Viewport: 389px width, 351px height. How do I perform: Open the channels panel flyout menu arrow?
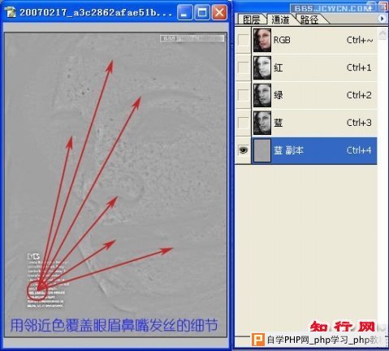point(382,19)
